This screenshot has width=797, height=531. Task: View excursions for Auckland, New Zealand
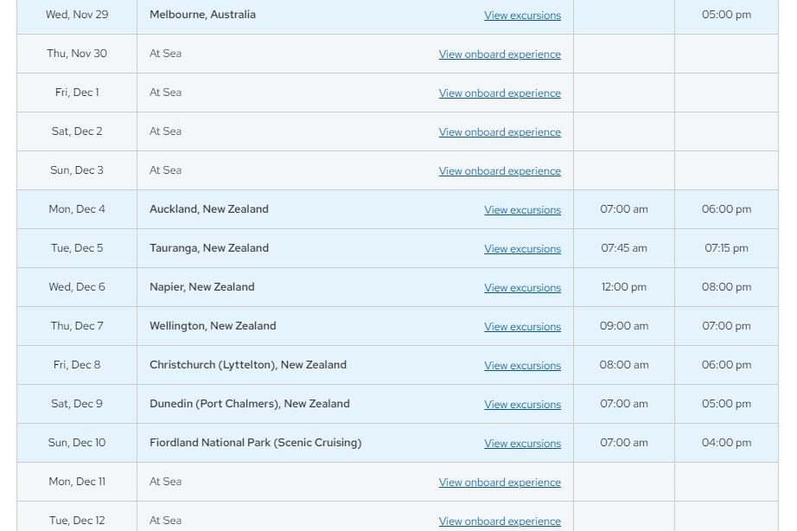pyautogui.click(x=522, y=210)
